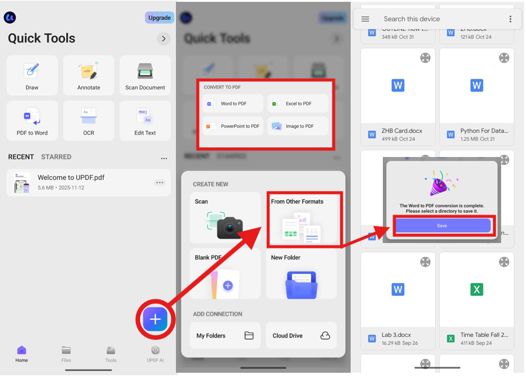Expand preview of Lab 3.docx

click(425, 262)
